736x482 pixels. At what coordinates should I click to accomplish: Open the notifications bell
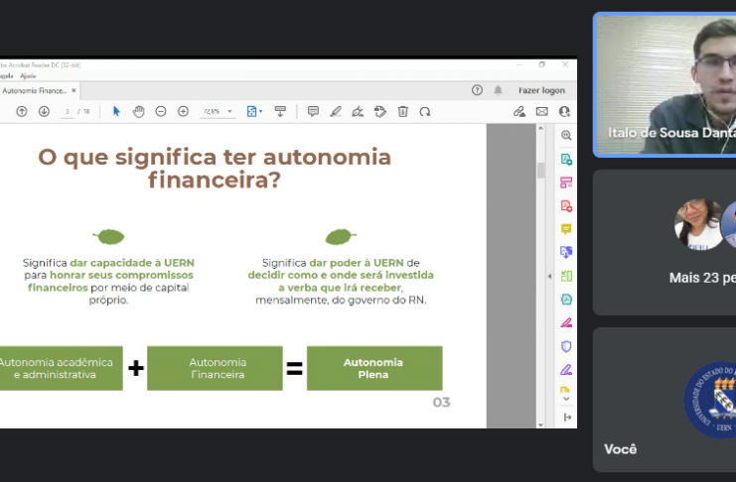pos(498,90)
